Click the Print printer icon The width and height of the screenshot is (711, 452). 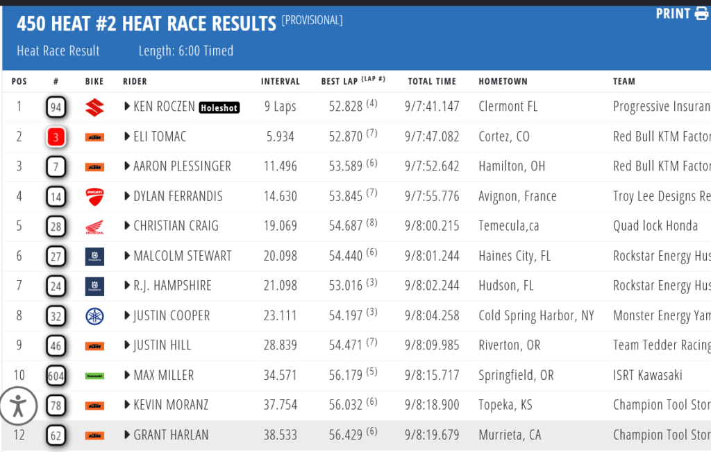point(701,13)
